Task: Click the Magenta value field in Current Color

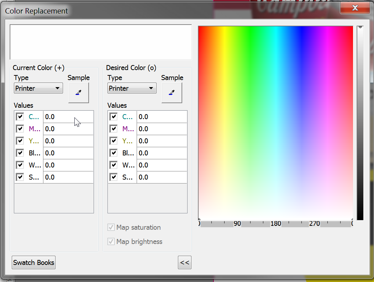Action: click(68, 129)
